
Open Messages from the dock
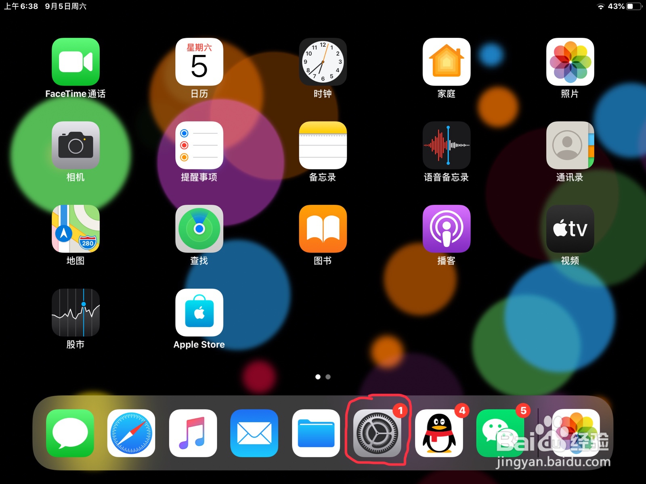(70, 433)
